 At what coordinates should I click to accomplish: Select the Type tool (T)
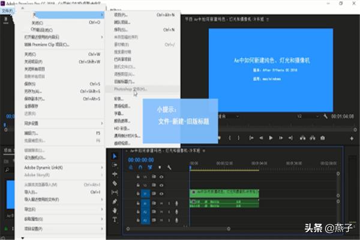115,219
